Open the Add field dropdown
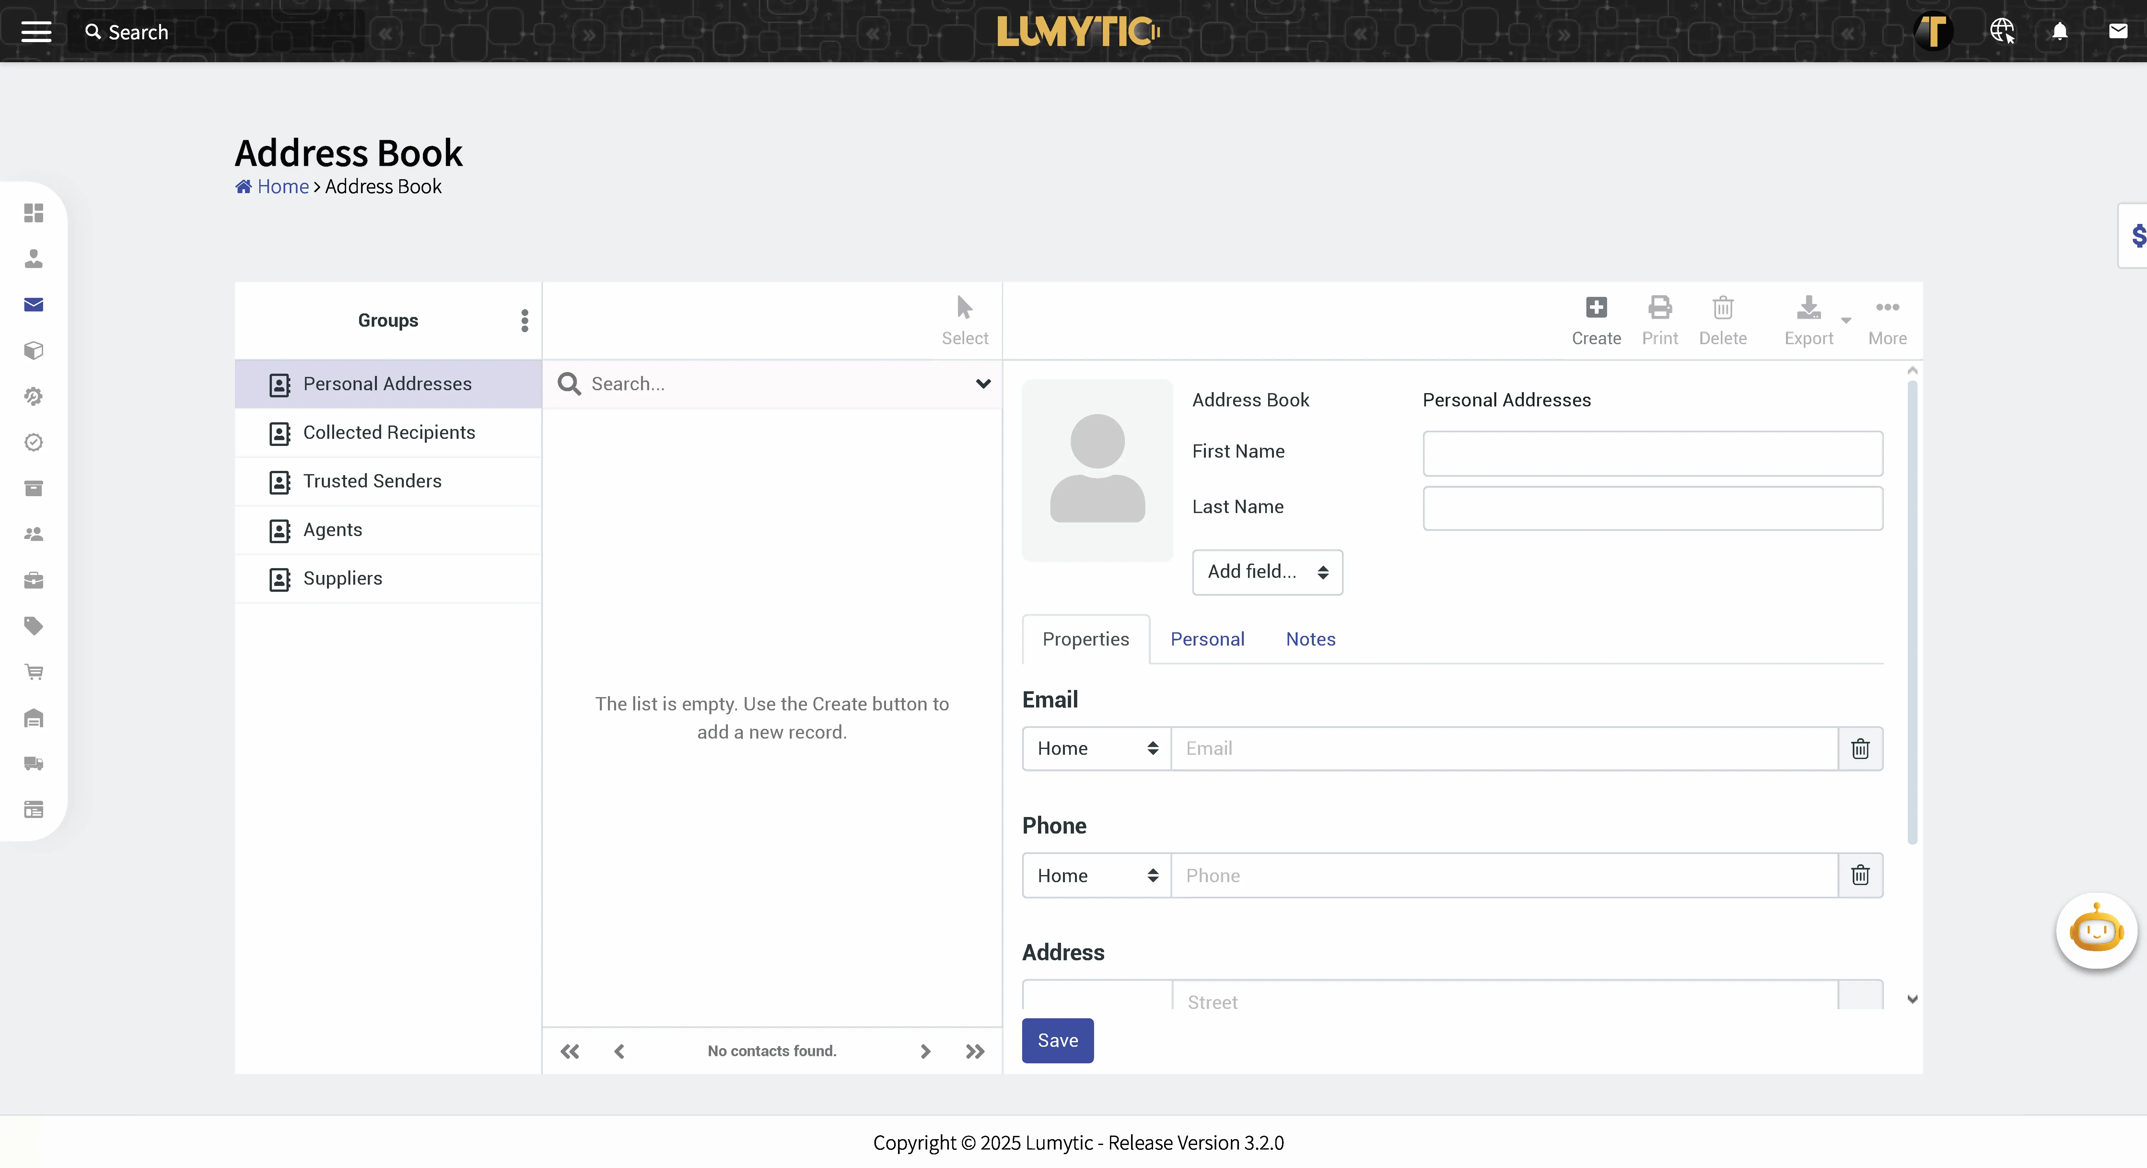This screenshot has width=2147, height=1168. [1266, 573]
